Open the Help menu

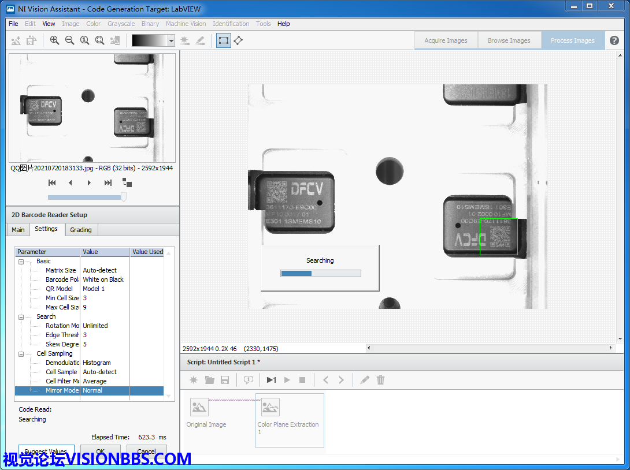[x=283, y=24]
